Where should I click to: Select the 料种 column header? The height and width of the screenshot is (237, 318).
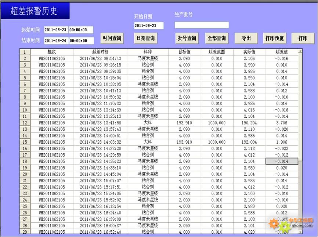(x=148, y=52)
